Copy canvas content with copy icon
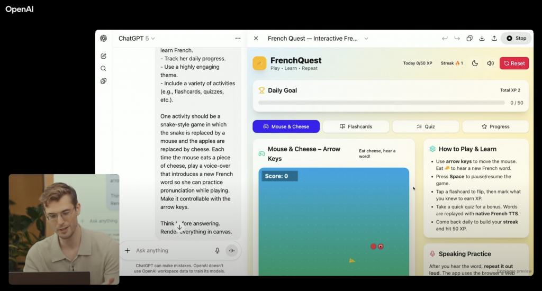Screen dimensions: 542x291 click(469, 38)
